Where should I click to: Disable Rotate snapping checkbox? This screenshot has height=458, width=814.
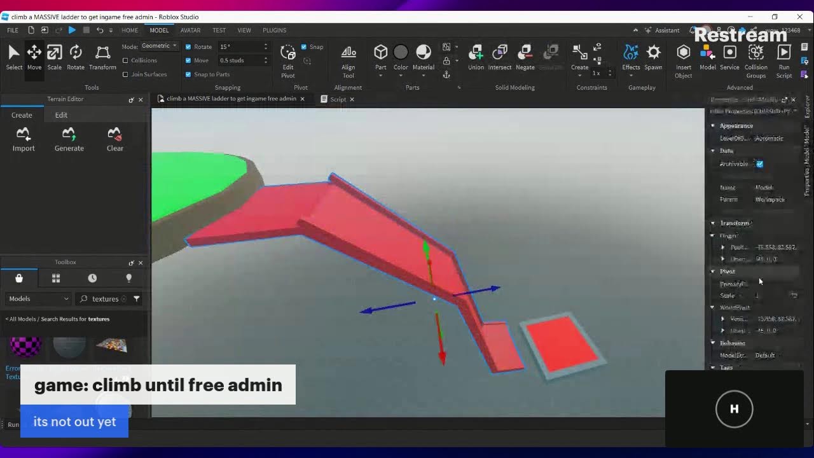coord(188,46)
